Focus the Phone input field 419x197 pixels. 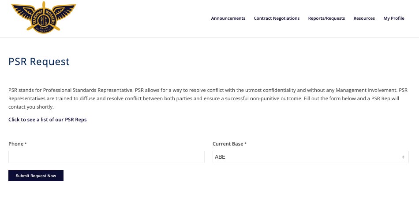pyautogui.click(x=106, y=157)
